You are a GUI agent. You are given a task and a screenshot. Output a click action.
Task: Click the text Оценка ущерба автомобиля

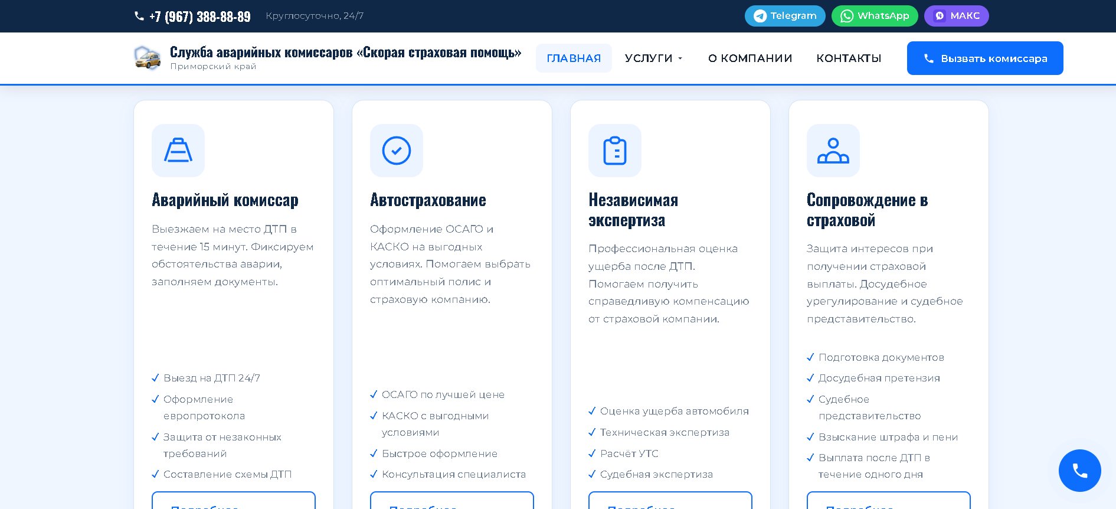(675, 411)
